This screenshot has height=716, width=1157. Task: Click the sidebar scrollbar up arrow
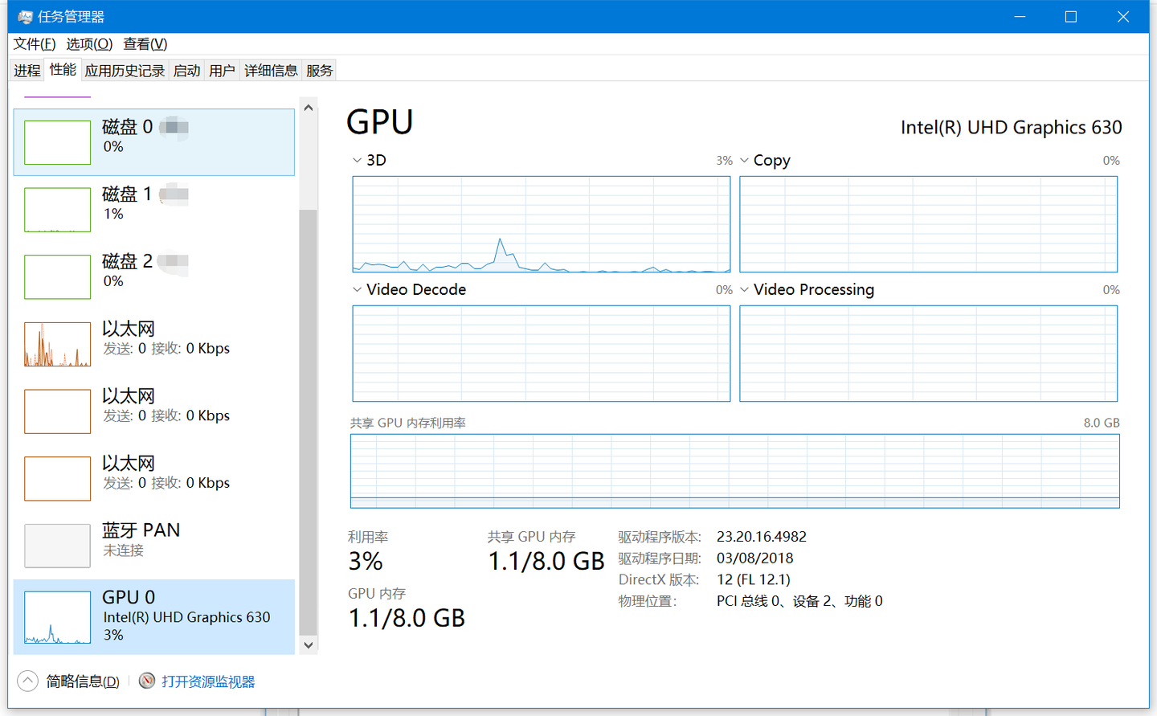[x=309, y=107]
